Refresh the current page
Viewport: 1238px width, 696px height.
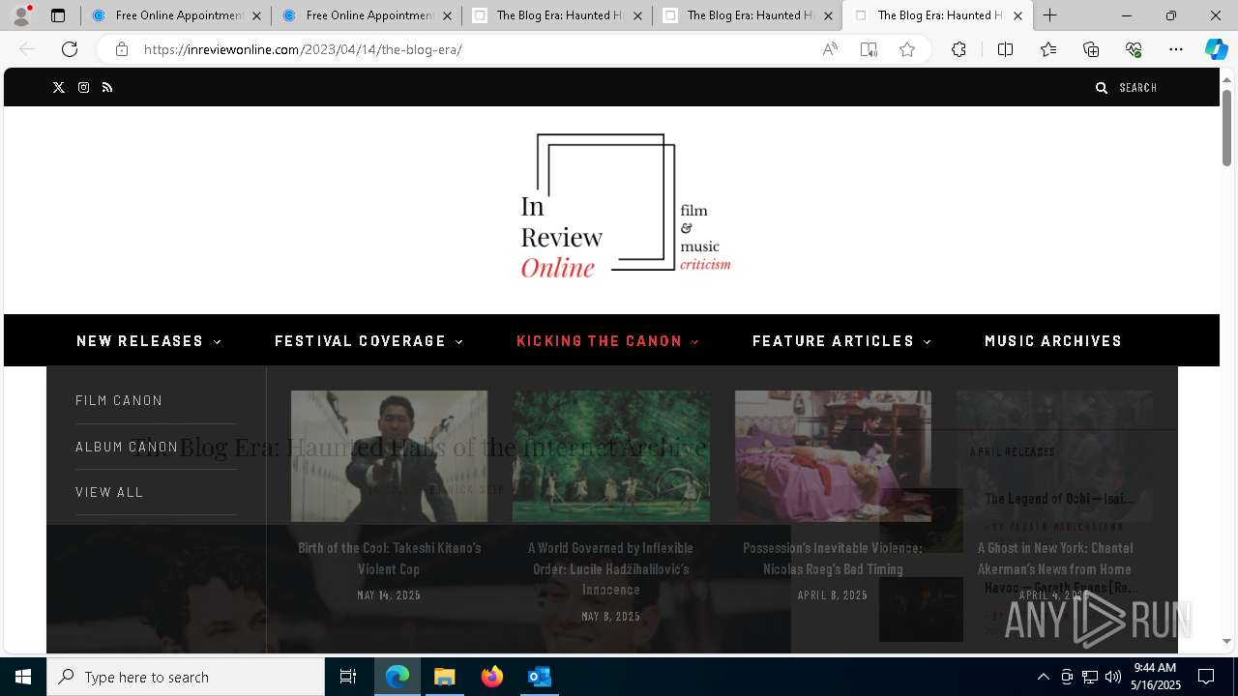click(70, 49)
